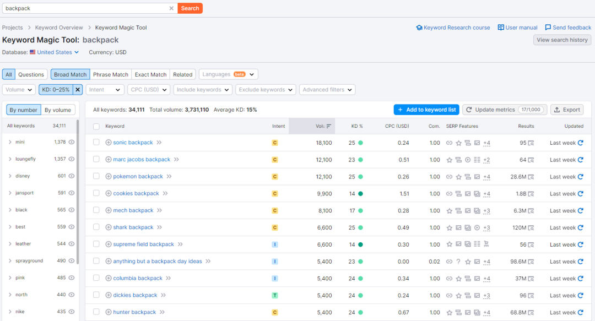Viewport: 595px width, 321px height.
Task: Select all keywords with header checkbox
Action: click(x=96, y=126)
